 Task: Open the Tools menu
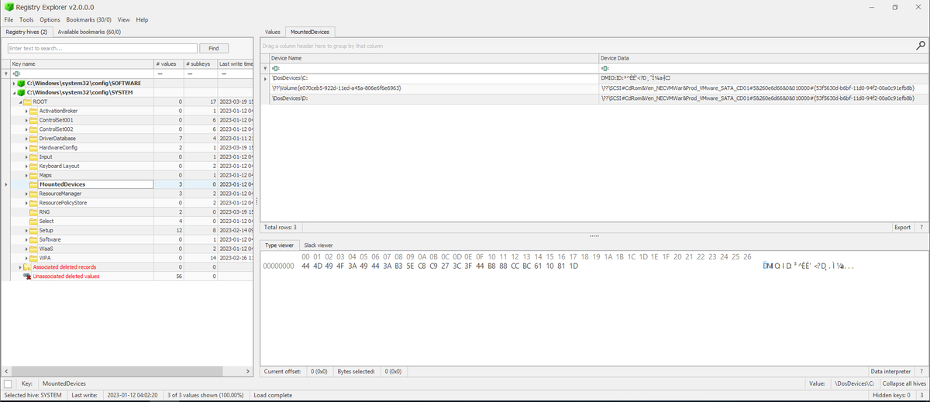click(x=26, y=19)
